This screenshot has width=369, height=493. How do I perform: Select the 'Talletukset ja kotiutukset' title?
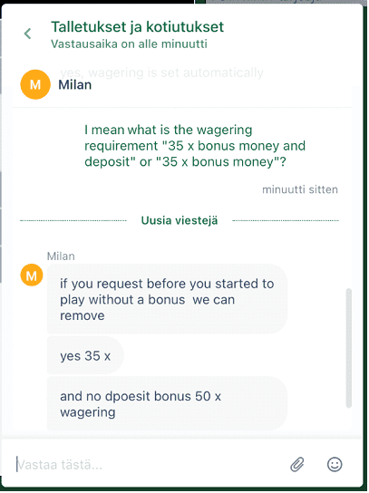tap(138, 26)
